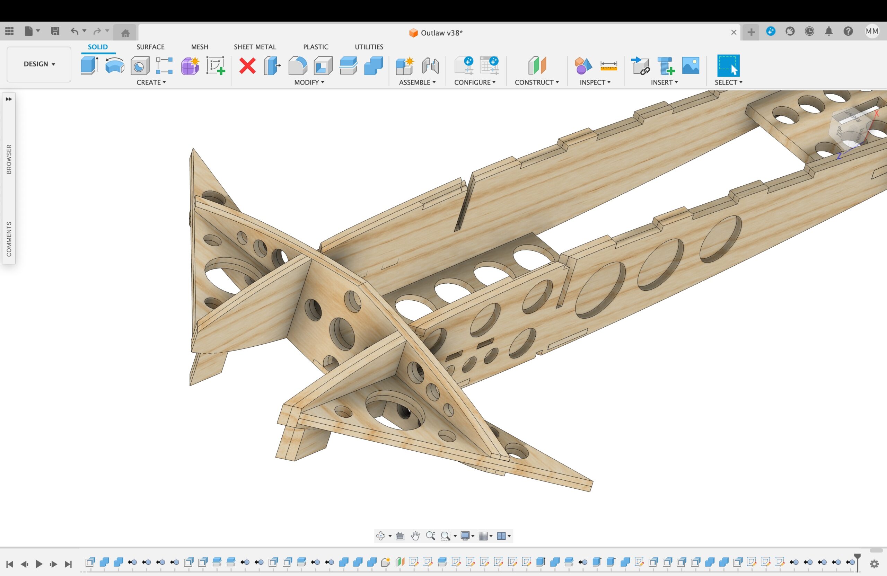Click the Create Sketch icon
Image resolution: width=887 pixels, height=576 pixels.
tap(216, 65)
